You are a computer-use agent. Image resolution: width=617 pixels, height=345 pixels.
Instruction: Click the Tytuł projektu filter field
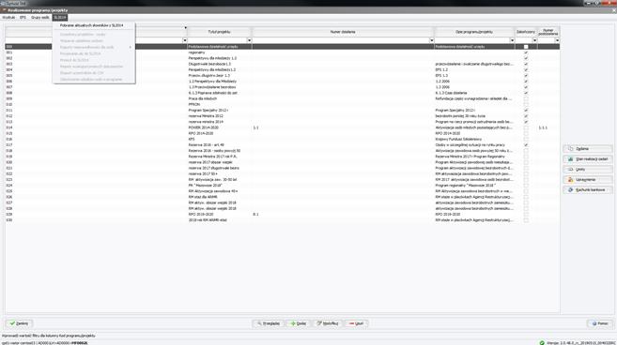[217, 40]
